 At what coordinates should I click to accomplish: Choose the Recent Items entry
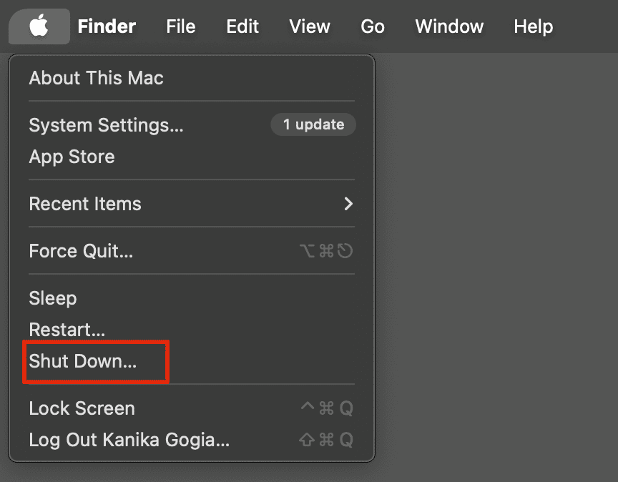point(85,204)
